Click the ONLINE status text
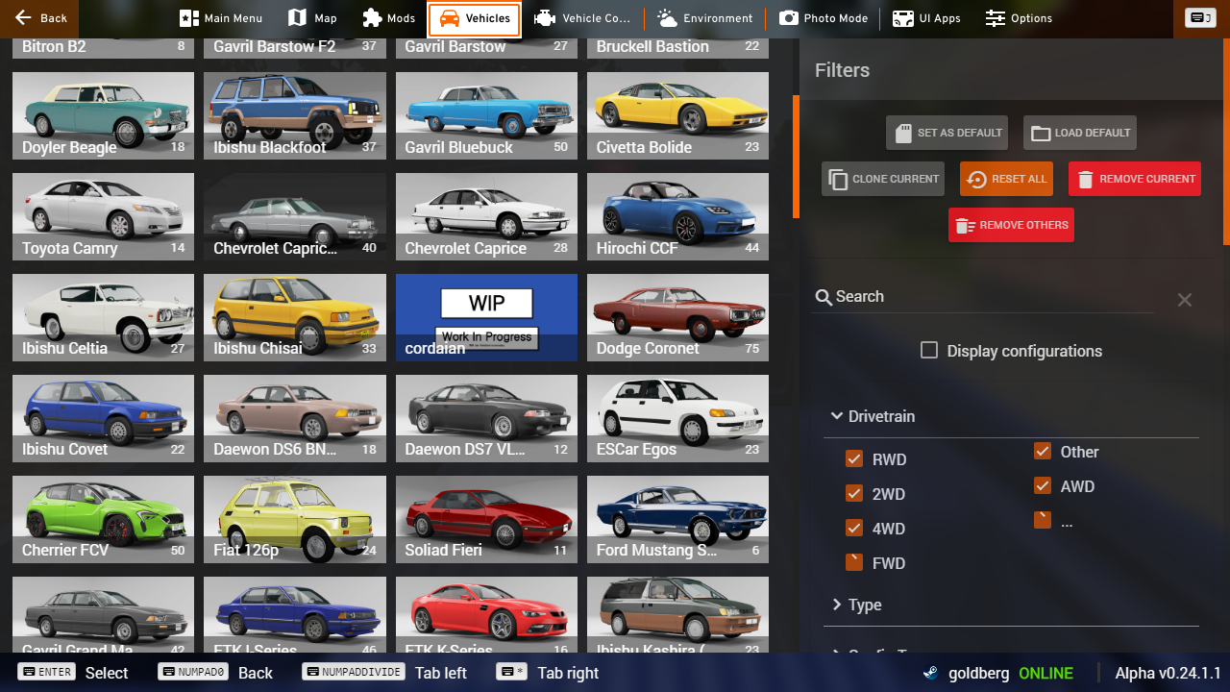 click(x=1045, y=673)
